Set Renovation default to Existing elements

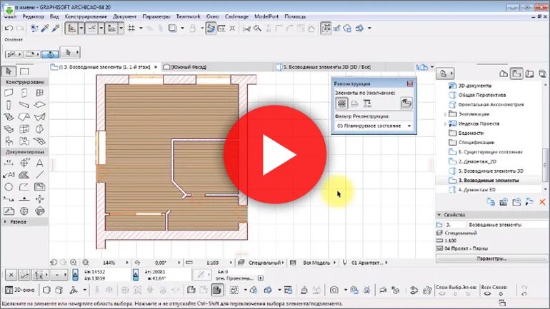341,103
